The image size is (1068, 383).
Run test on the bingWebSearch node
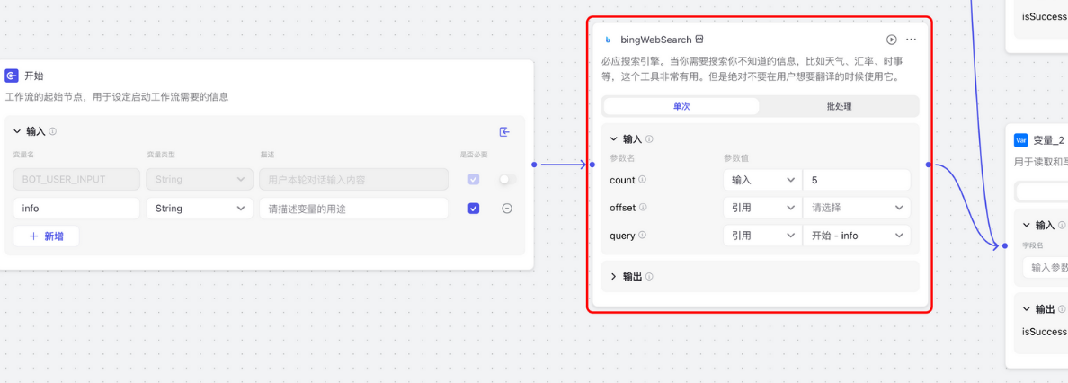(x=892, y=40)
